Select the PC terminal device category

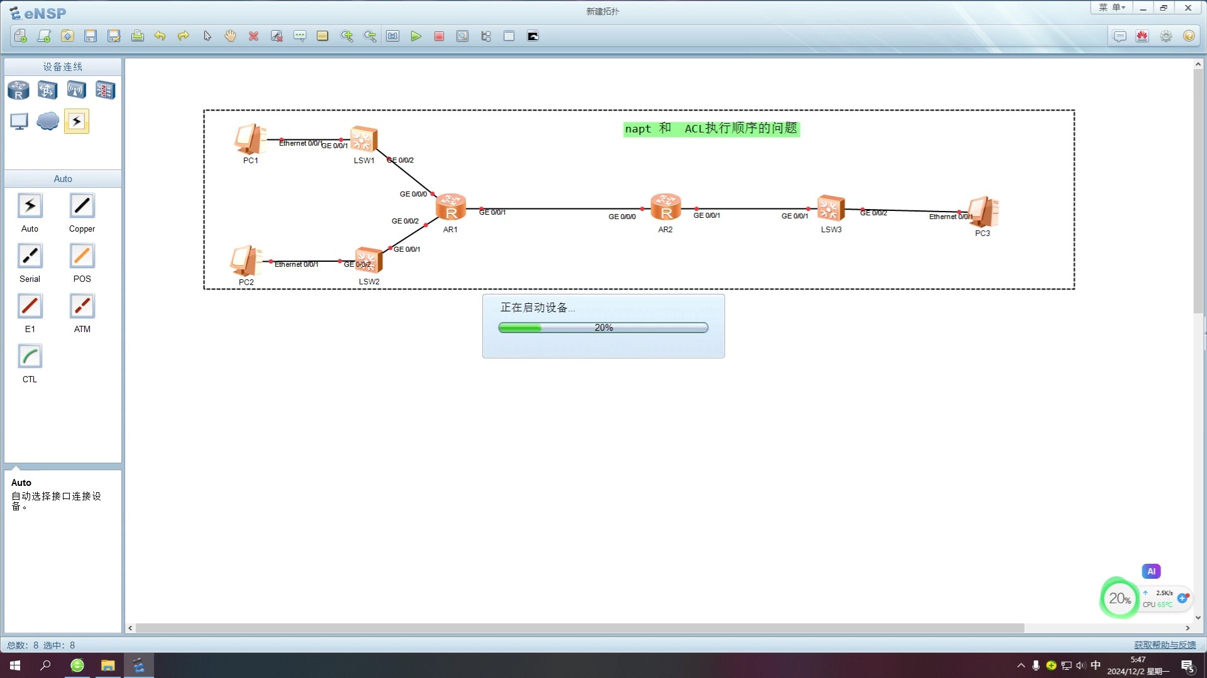coord(19,121)
